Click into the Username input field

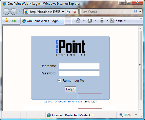tap(79, 66)
